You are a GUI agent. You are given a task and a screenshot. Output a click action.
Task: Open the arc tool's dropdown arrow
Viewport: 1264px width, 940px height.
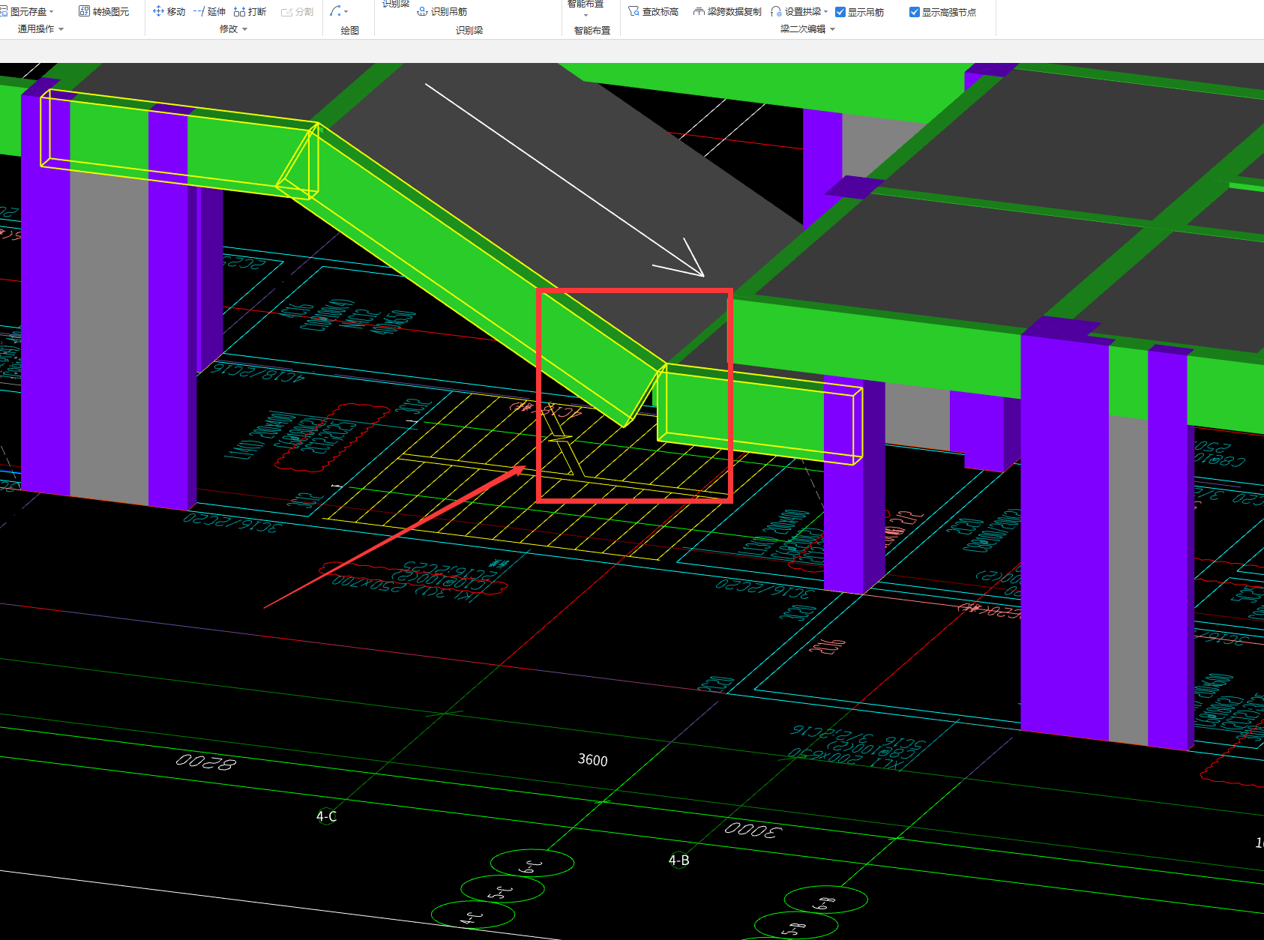(346, 12)
